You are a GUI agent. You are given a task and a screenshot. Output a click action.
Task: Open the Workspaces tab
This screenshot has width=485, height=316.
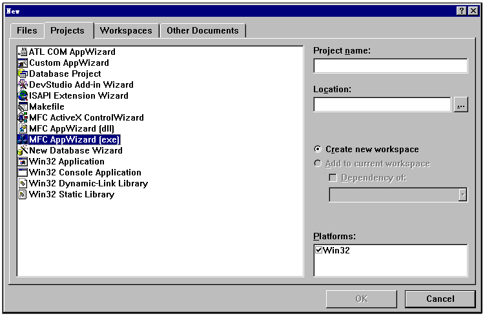pos(126,31)
